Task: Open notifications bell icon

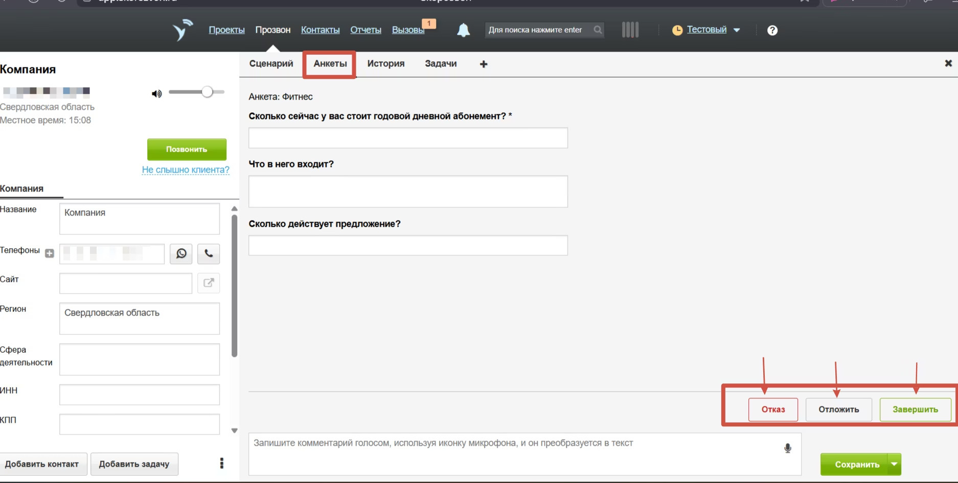Action: click(463, 30)
